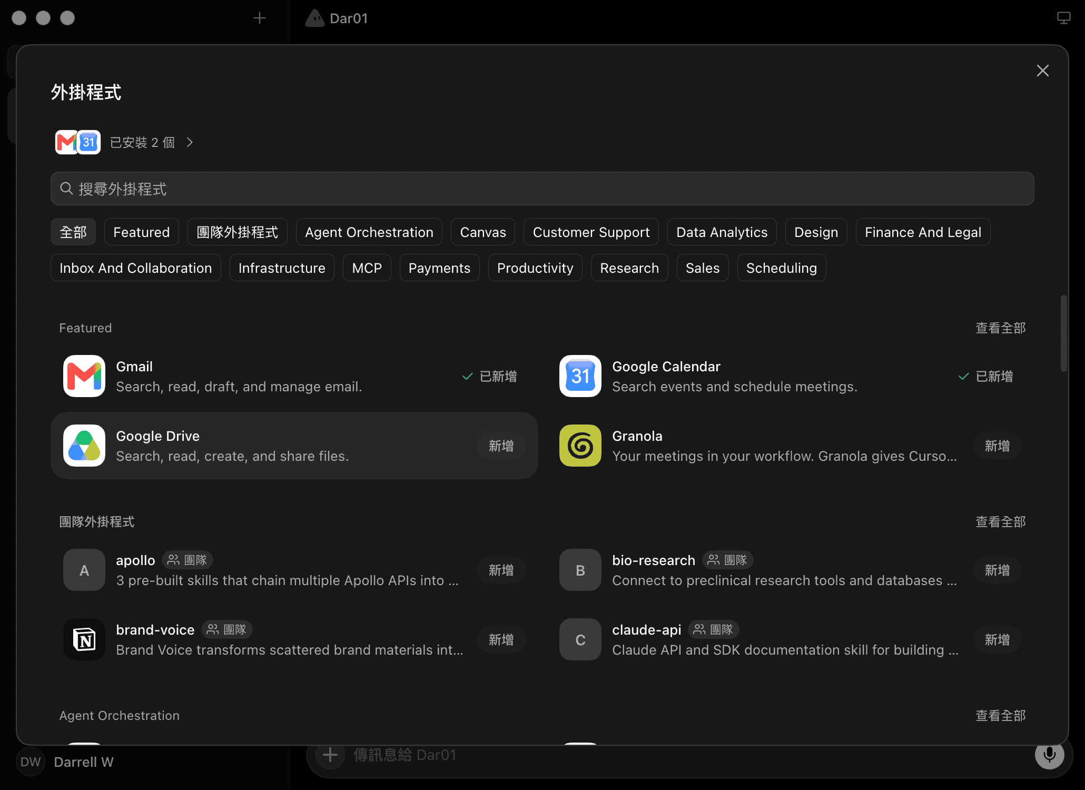1085x790 pixels.
Task: Click the Google Drive plugin title
Action: pyautogui.click(x=158, y=436)
